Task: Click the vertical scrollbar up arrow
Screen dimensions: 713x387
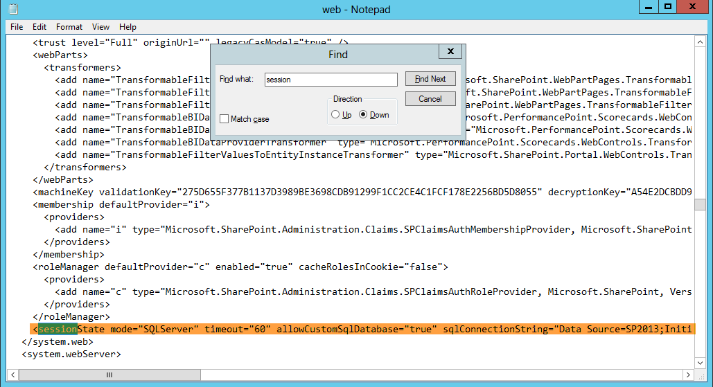Action: [x=700, y=42]
